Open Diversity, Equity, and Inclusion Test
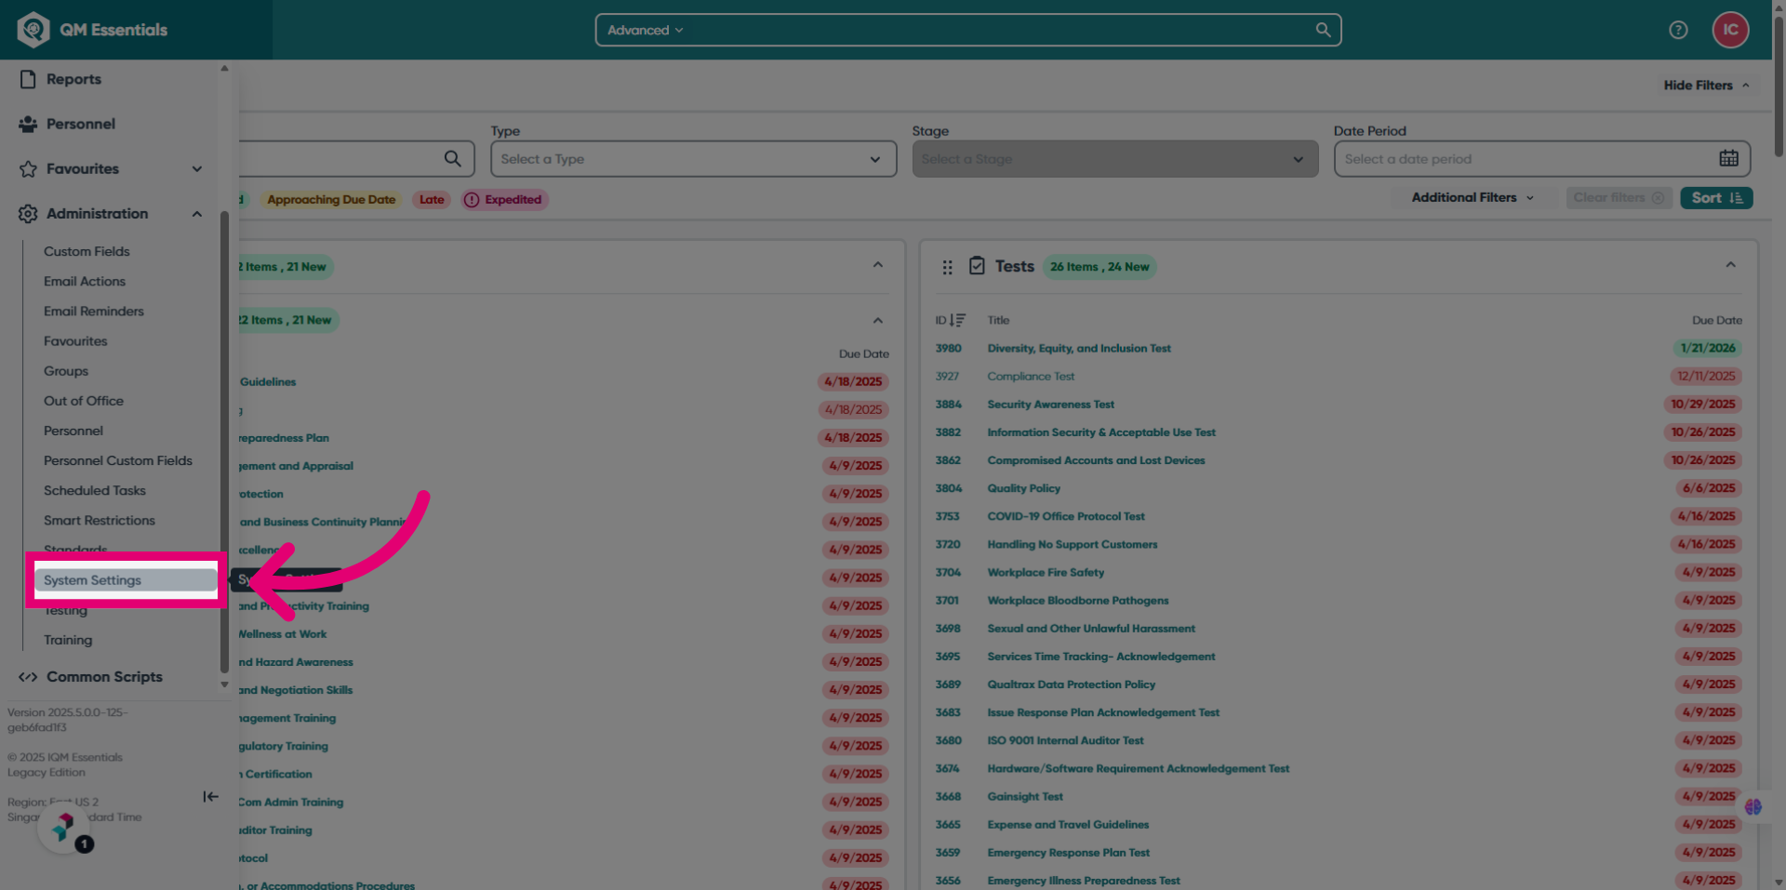The image size is (1786, 890). coord(1079,349)
